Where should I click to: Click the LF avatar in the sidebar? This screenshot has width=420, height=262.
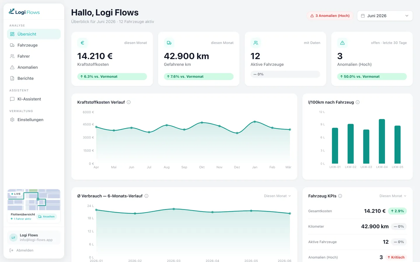click(x=13, y=238)
